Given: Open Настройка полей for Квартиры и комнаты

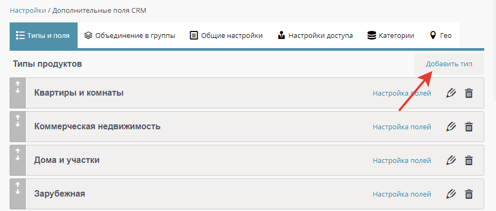Looking at the screenshot, I should click(402, 93).
